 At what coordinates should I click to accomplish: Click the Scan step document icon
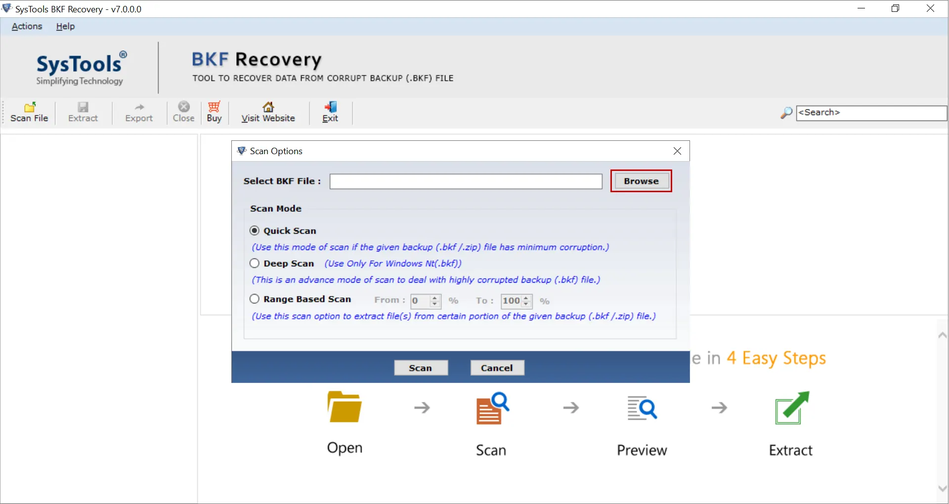(x=492, y=408)
